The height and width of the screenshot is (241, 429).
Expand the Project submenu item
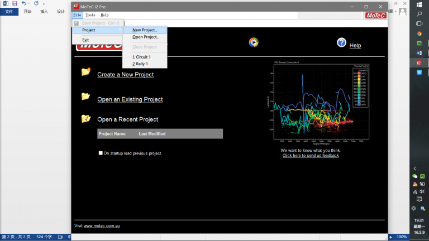(x=98, y=30)
